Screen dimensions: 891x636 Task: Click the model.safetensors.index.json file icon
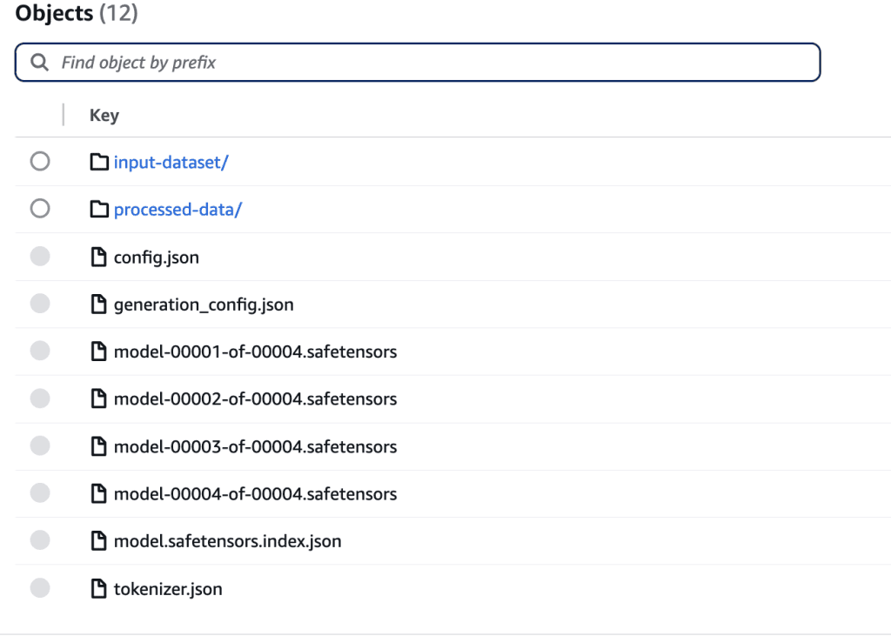coord(100,541)
